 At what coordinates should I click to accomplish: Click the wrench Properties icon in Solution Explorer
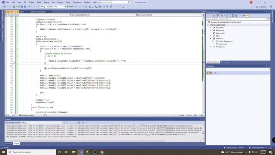tap(244, 15)
